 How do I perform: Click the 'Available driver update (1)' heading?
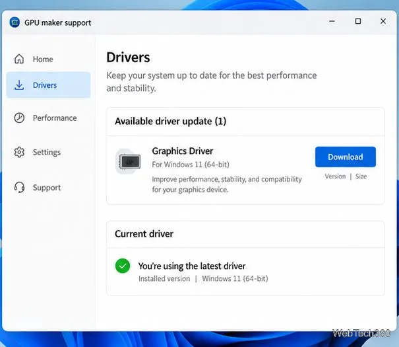point(171,121)
